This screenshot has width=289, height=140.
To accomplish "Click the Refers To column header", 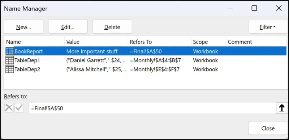I will (x=160, y=42).
